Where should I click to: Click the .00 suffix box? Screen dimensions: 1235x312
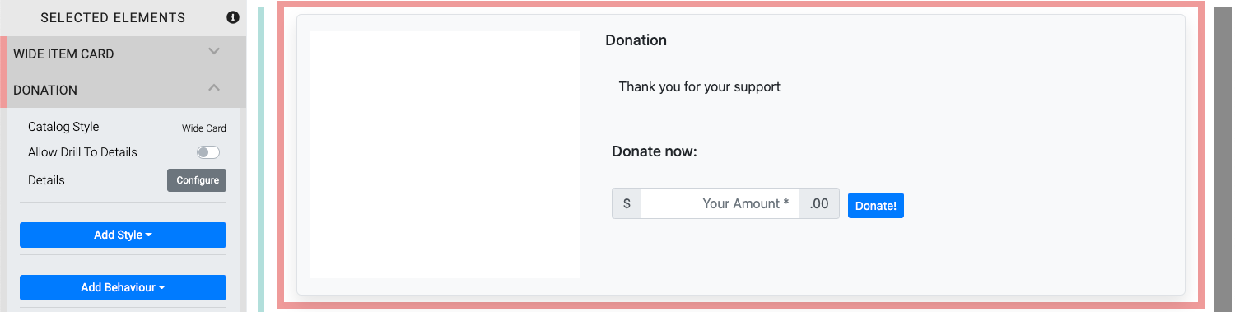click(x=819, y=203)
